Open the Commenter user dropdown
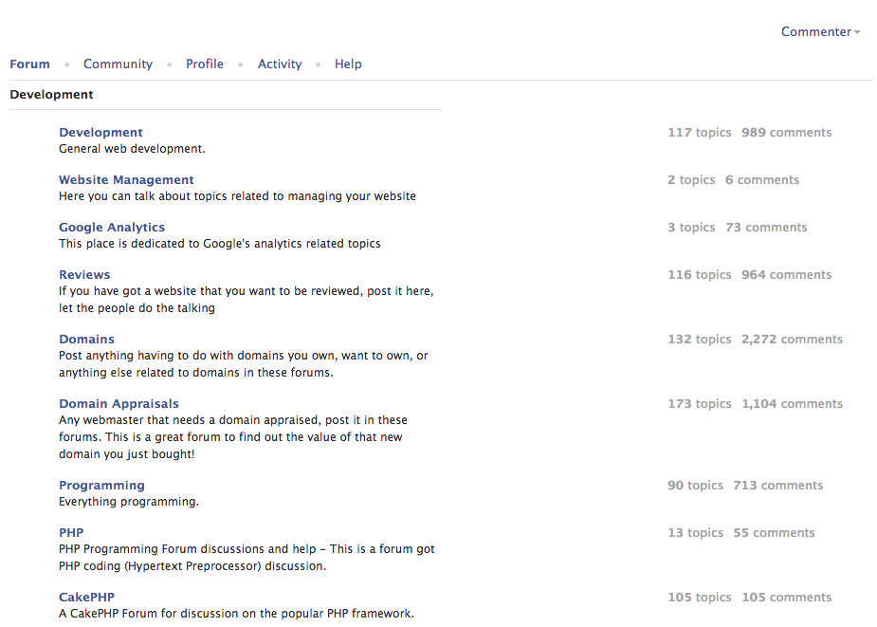This screenshot has height=627, width=877. coord(820,32)
